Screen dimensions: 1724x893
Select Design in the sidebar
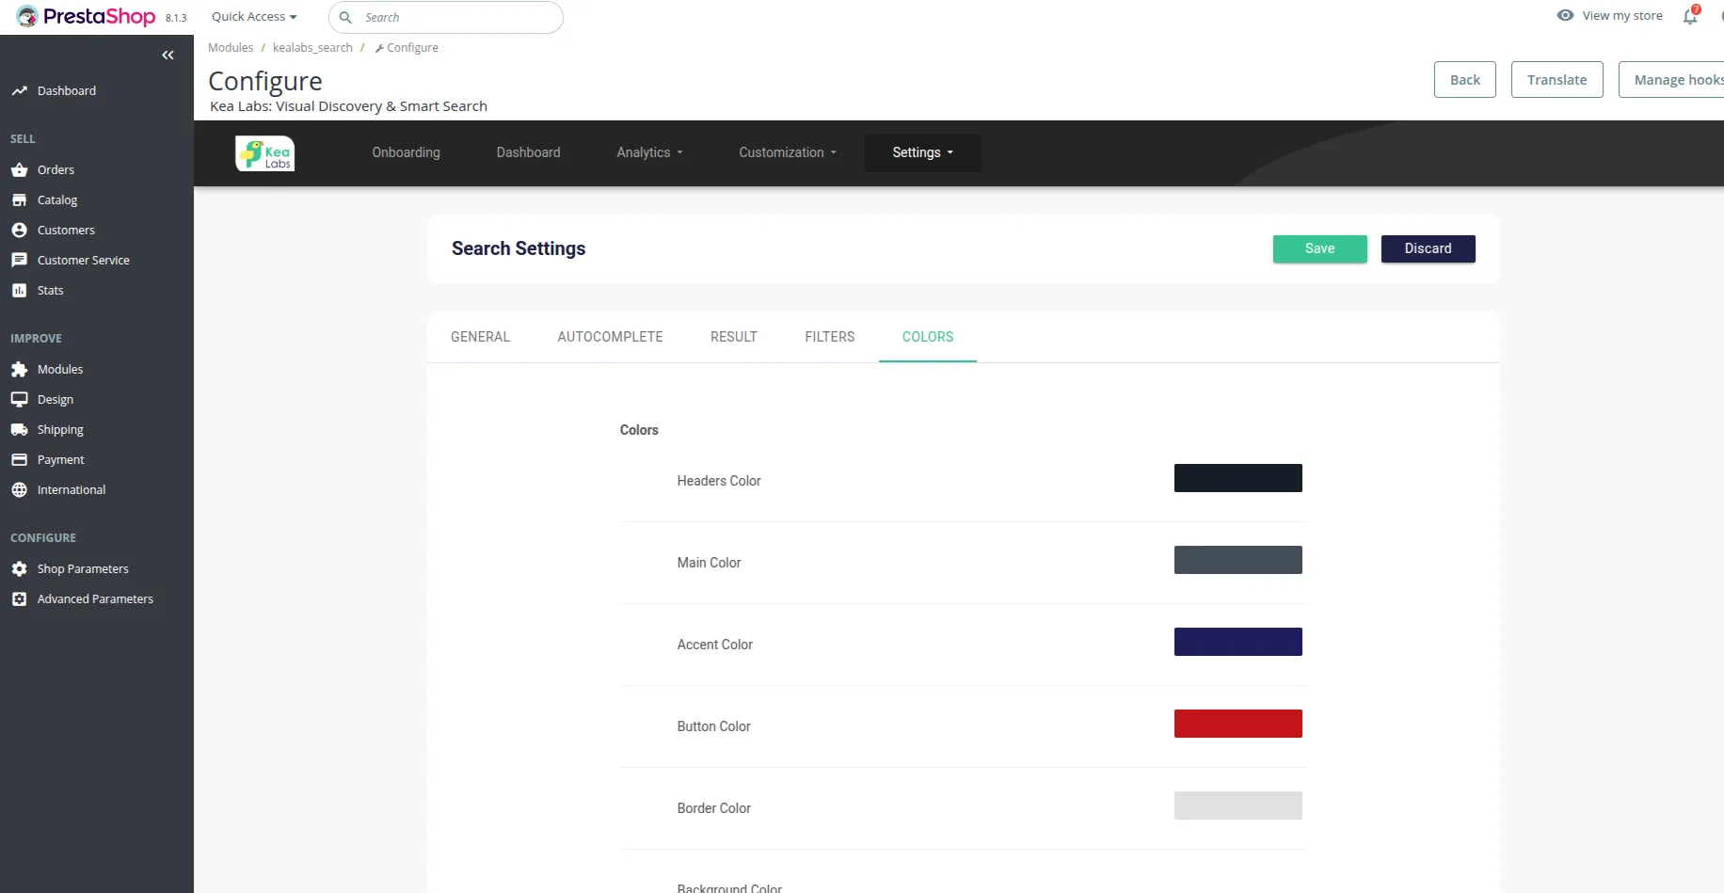tap(54, 399)
